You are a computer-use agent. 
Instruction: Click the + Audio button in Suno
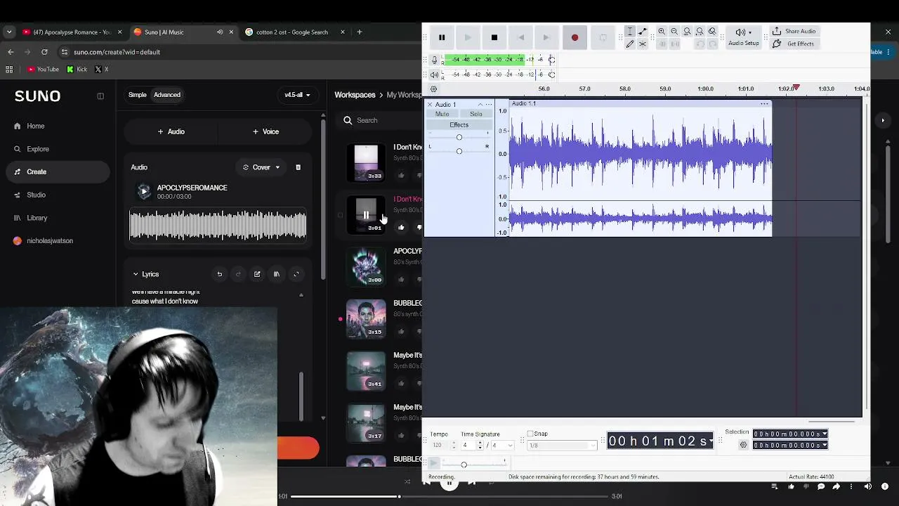click(171, 131)
